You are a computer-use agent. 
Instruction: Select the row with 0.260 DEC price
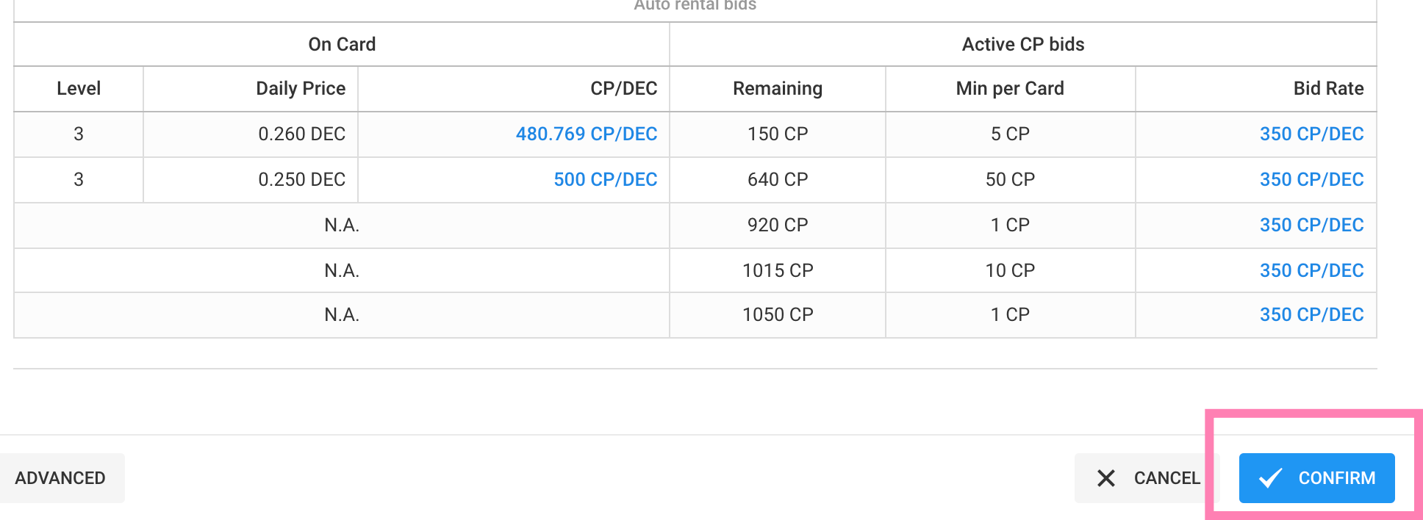[x=695, y=134]
